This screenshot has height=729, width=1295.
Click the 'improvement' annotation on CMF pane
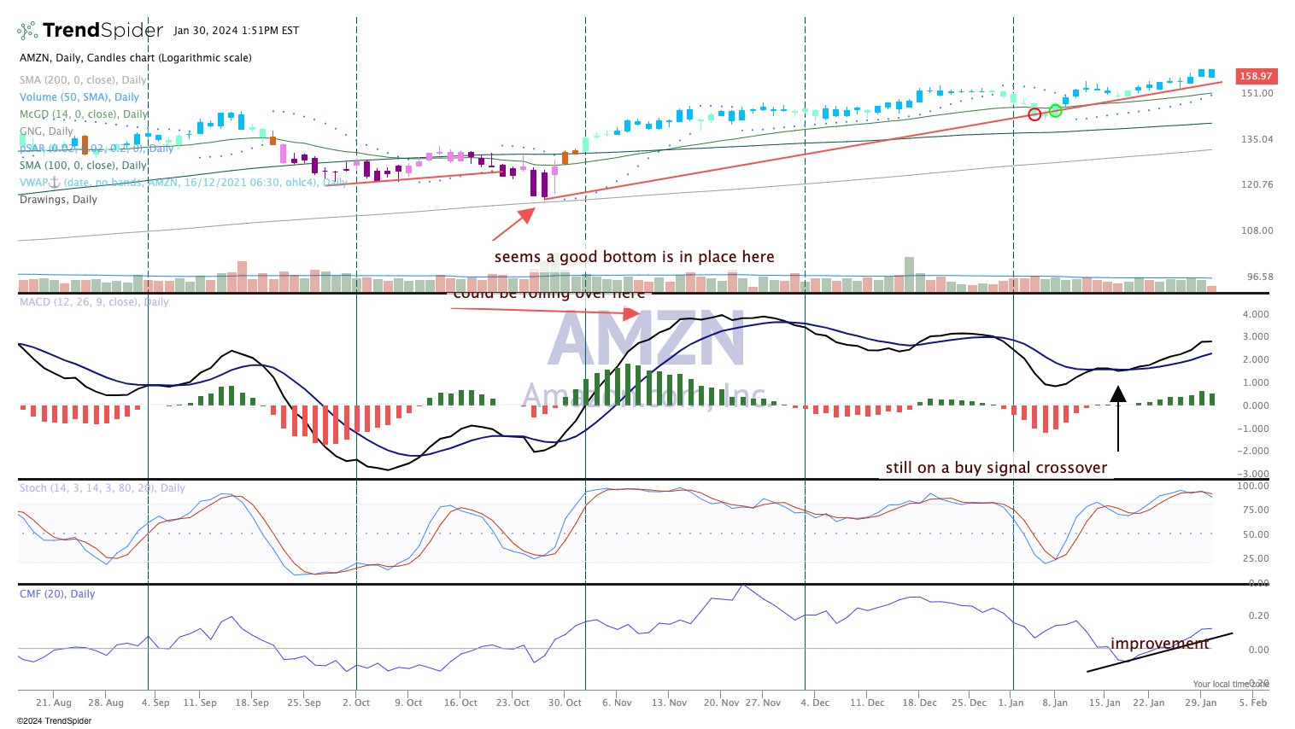pyautogui.click(x=1159, y=644)
